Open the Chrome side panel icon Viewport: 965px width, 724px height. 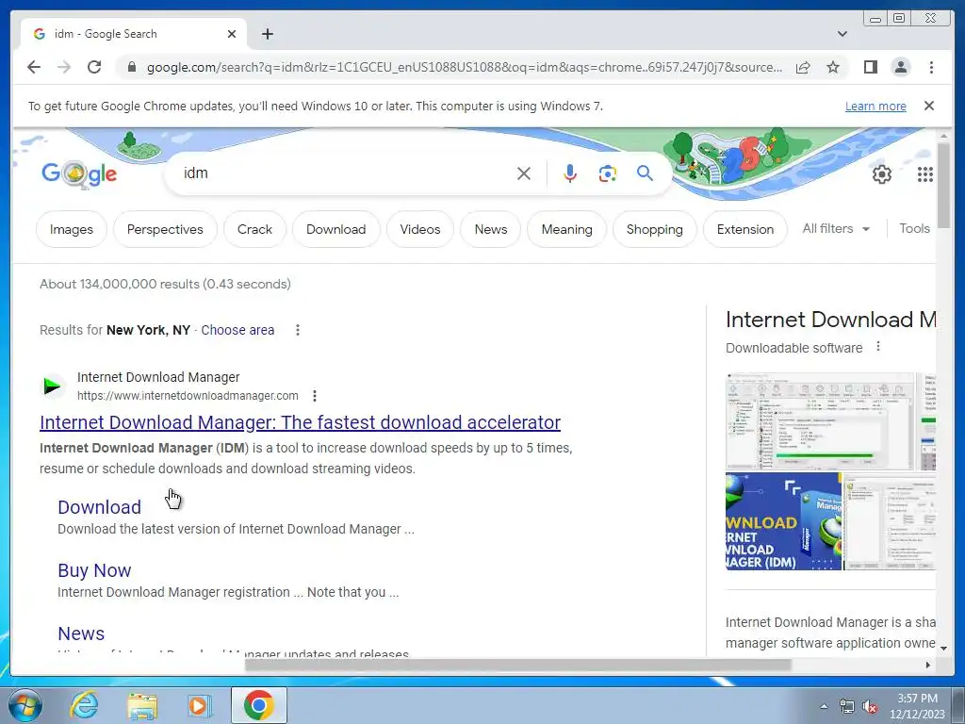(x=870, y=67)
